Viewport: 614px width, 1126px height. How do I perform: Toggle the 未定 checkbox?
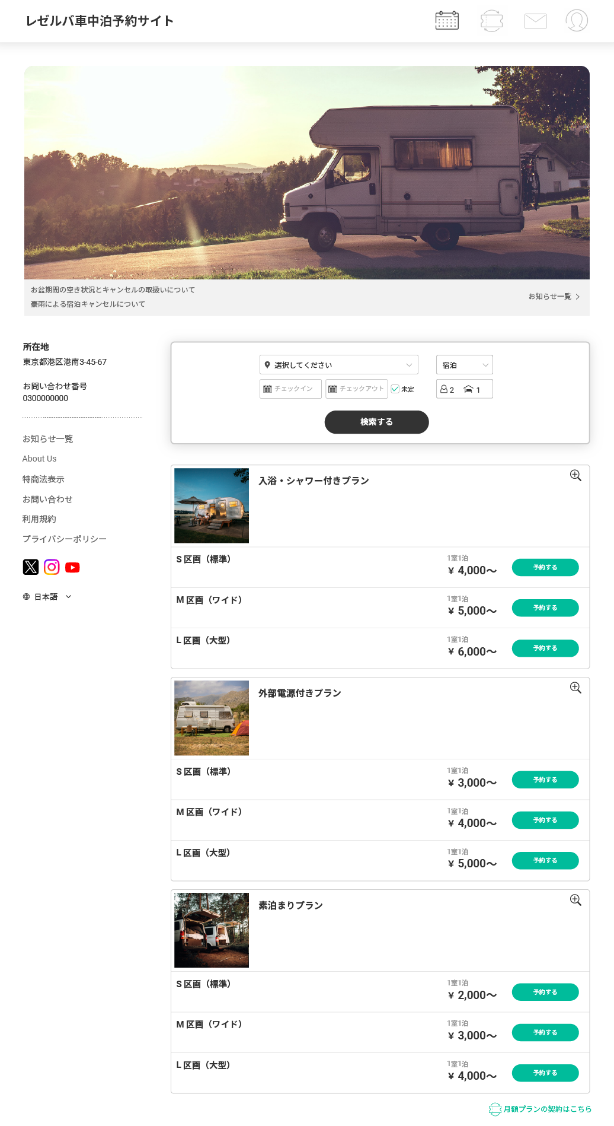click(x=395, y=389)
